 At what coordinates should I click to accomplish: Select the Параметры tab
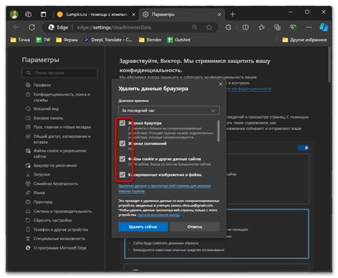click(182, 14)
